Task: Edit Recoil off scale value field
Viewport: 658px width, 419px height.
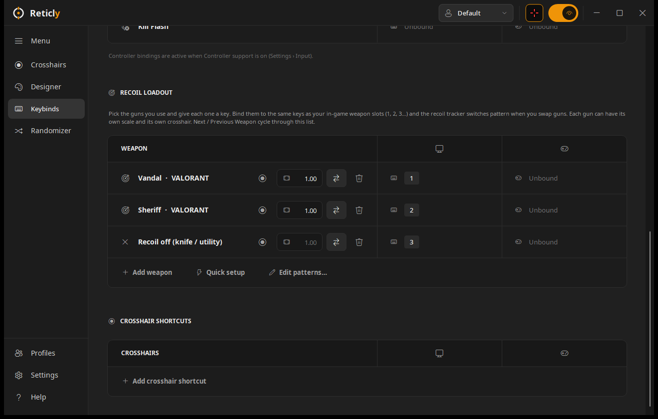Action: 300,242
